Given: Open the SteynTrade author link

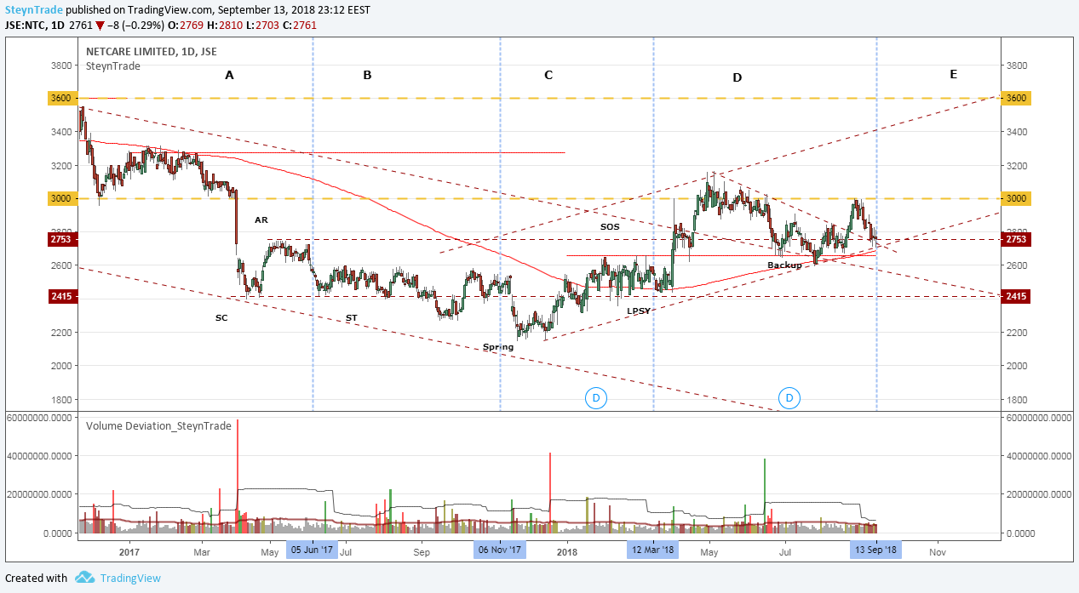Looking at the screenshot, I should (x=34, y=9).
